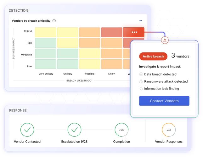Click the Low / Possible yellow cell
This screenshot has height=157, width=203.
click(90, 64)
